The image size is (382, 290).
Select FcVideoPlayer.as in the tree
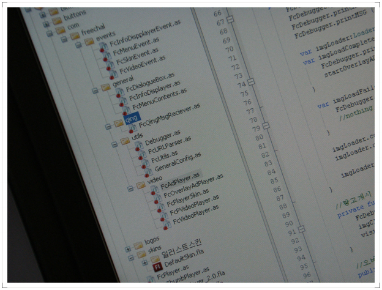(196, 215)
